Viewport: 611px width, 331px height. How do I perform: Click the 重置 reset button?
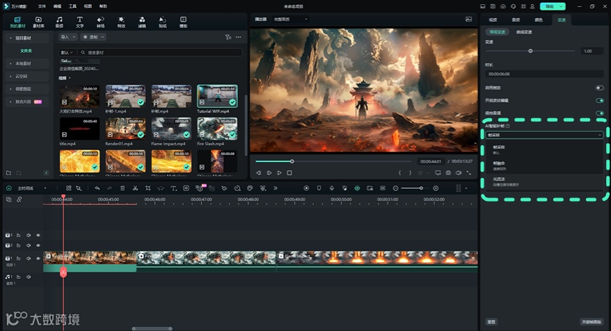[x=491, y=322]
